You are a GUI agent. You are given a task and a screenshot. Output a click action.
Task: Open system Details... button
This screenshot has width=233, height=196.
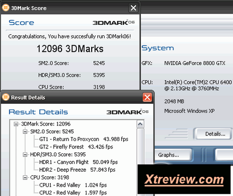213,134
